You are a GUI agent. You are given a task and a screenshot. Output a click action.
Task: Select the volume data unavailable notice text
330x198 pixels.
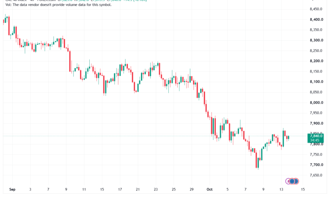(x=58, y=5)
